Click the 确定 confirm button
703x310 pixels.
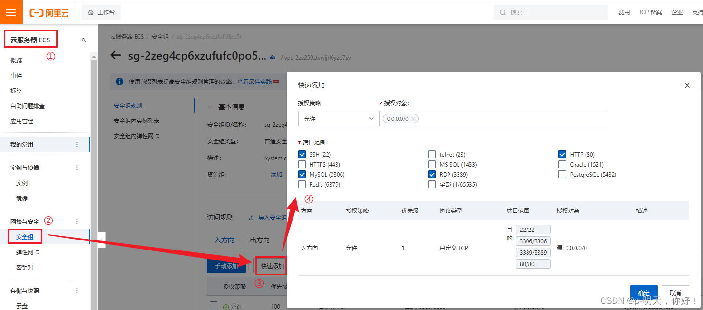click(644, 293)
